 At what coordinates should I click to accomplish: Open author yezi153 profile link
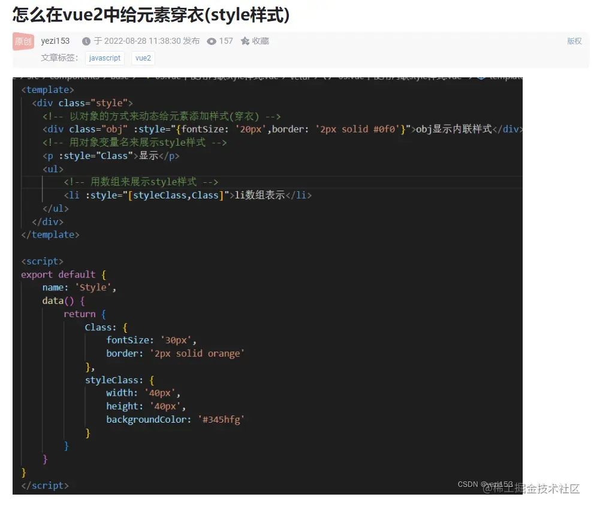tap(55, 41)
